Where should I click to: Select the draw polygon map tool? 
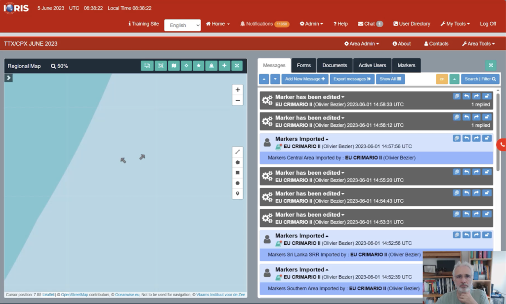(238, 162)
